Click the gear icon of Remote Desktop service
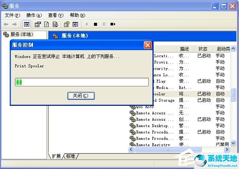This screenshot has width=239, height=169. [133, 126]
